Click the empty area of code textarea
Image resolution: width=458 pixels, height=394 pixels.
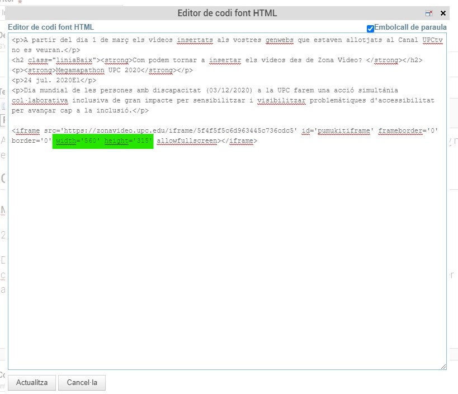(x=224, y=252)
